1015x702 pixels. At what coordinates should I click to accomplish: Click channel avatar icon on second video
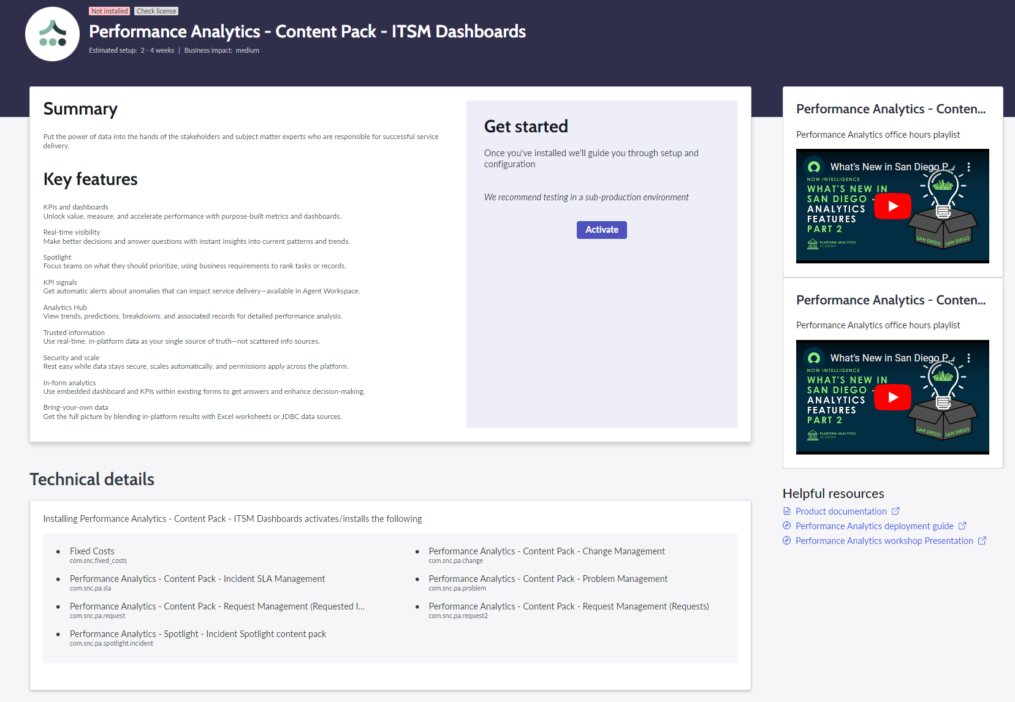click(814, 358)
